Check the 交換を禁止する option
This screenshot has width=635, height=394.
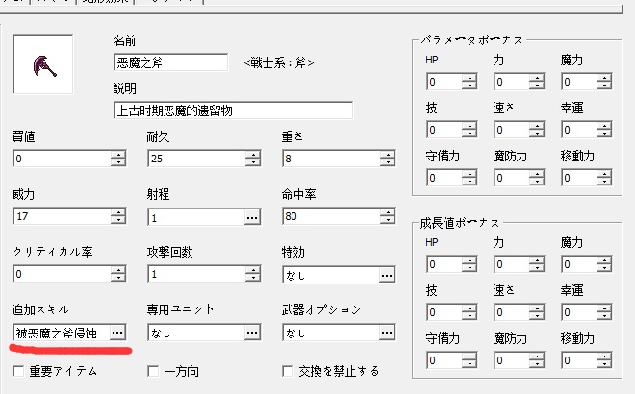(x=287, y=370)
